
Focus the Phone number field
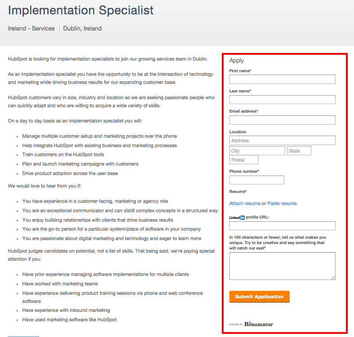257,180
